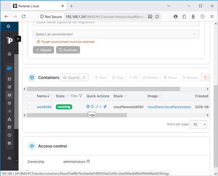Sort containers by State column
Image resolution: width=218 pixels, height=176 pixels.
(62, 96)
